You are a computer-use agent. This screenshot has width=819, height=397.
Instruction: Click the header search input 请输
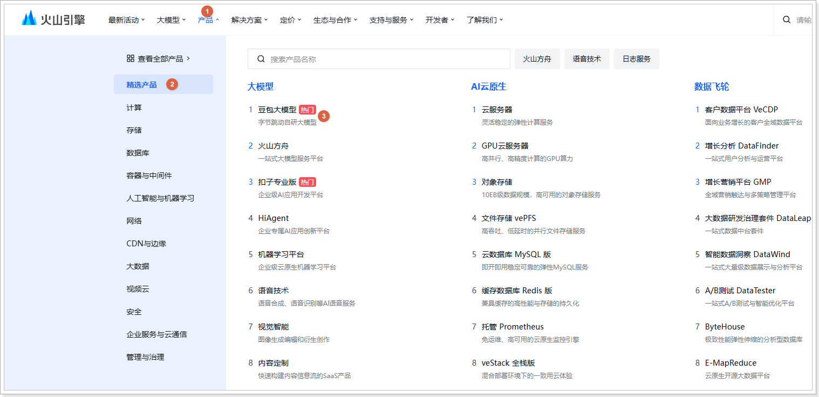(x=804, y=20)
